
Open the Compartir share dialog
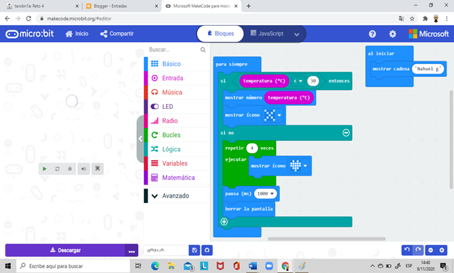coord(117,34)
